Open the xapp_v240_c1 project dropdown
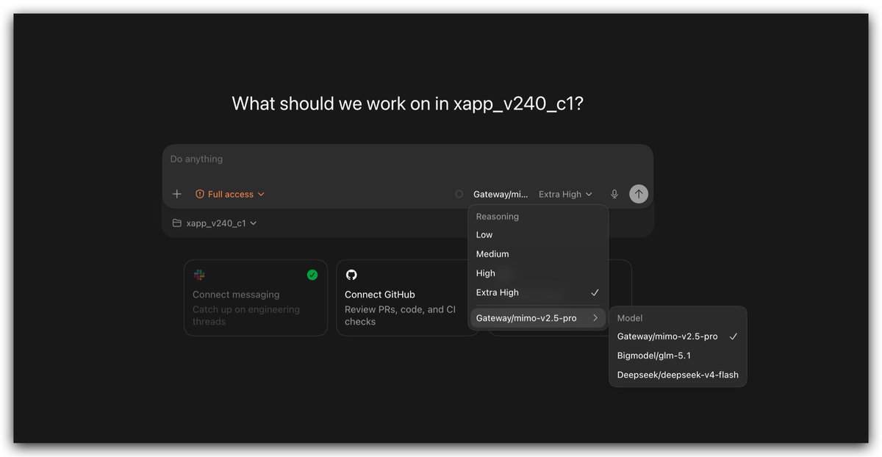The height and width of the screenshot is (457, 882). 215,223
